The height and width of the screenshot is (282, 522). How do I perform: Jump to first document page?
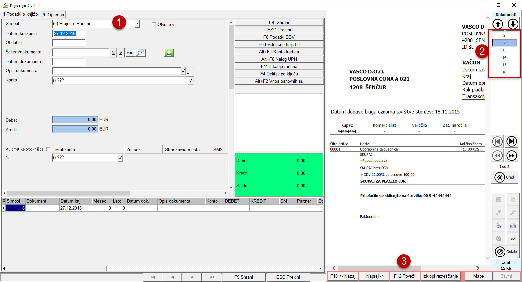tap(497, 142)
